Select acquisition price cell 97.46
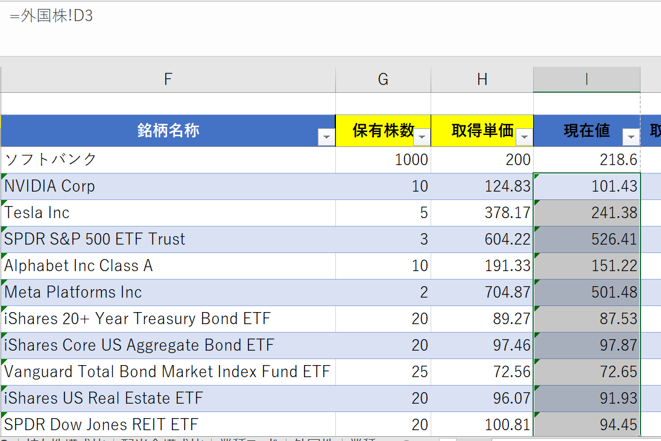 click(x=482, y=345)
